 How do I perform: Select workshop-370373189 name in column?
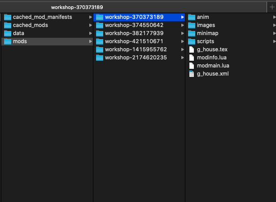(134, 17)
